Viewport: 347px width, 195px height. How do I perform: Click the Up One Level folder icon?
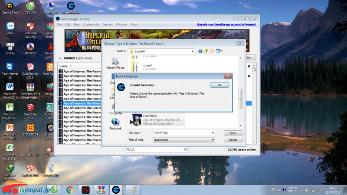206,51
